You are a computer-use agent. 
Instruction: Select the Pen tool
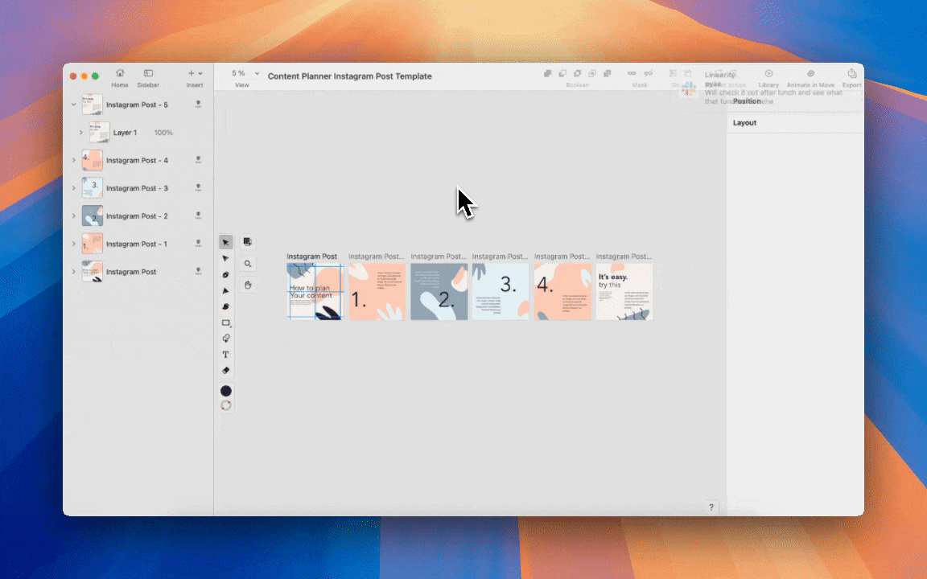click(225, 275)
